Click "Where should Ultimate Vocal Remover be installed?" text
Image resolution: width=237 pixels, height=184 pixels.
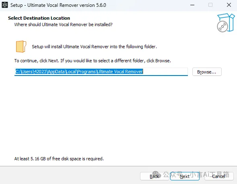(x=63, y=25)
